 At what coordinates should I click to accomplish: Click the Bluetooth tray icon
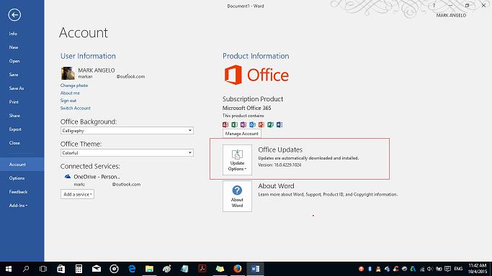(370, 269)
